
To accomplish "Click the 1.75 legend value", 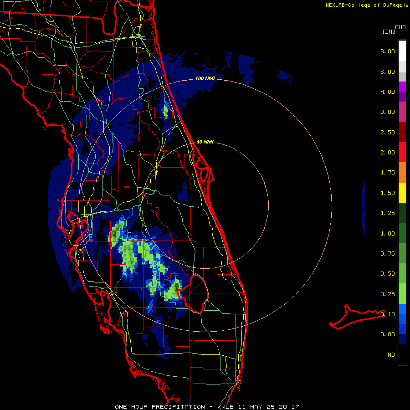I will [x=388, y=173].
